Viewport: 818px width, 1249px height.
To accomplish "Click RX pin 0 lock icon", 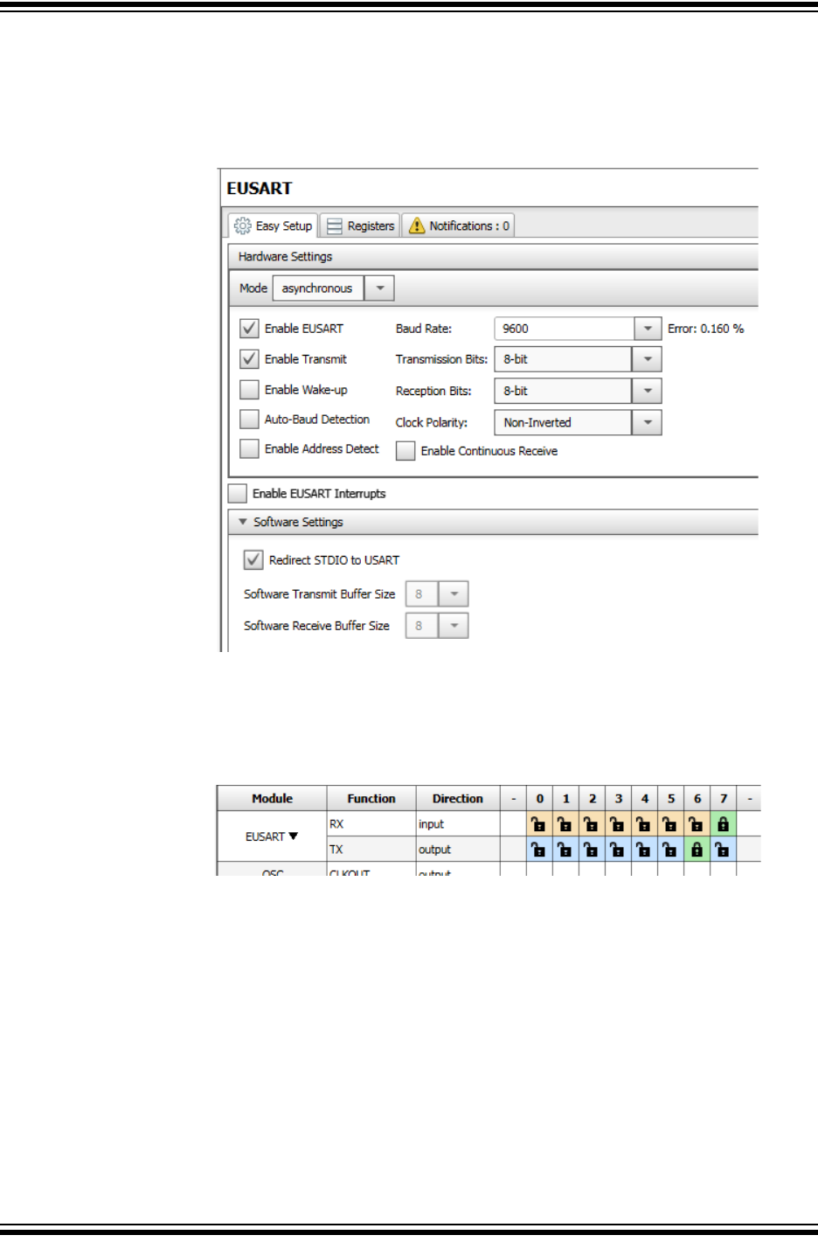I will pos(538,824).
